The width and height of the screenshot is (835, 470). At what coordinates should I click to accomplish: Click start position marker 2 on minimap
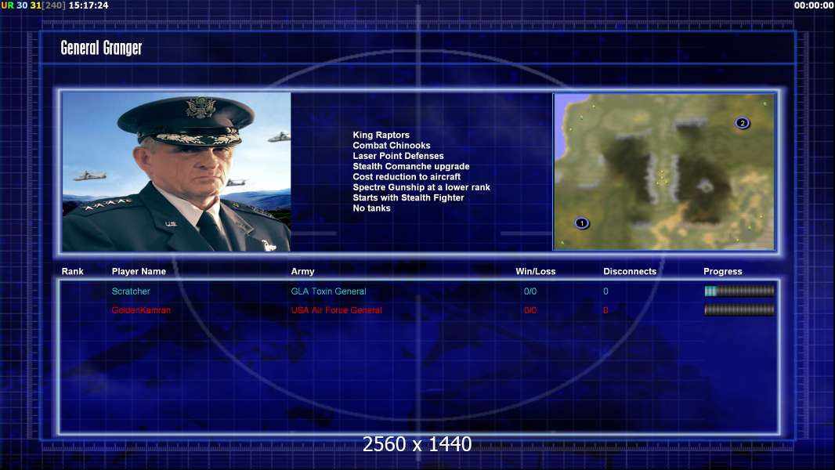coord(743,123)
